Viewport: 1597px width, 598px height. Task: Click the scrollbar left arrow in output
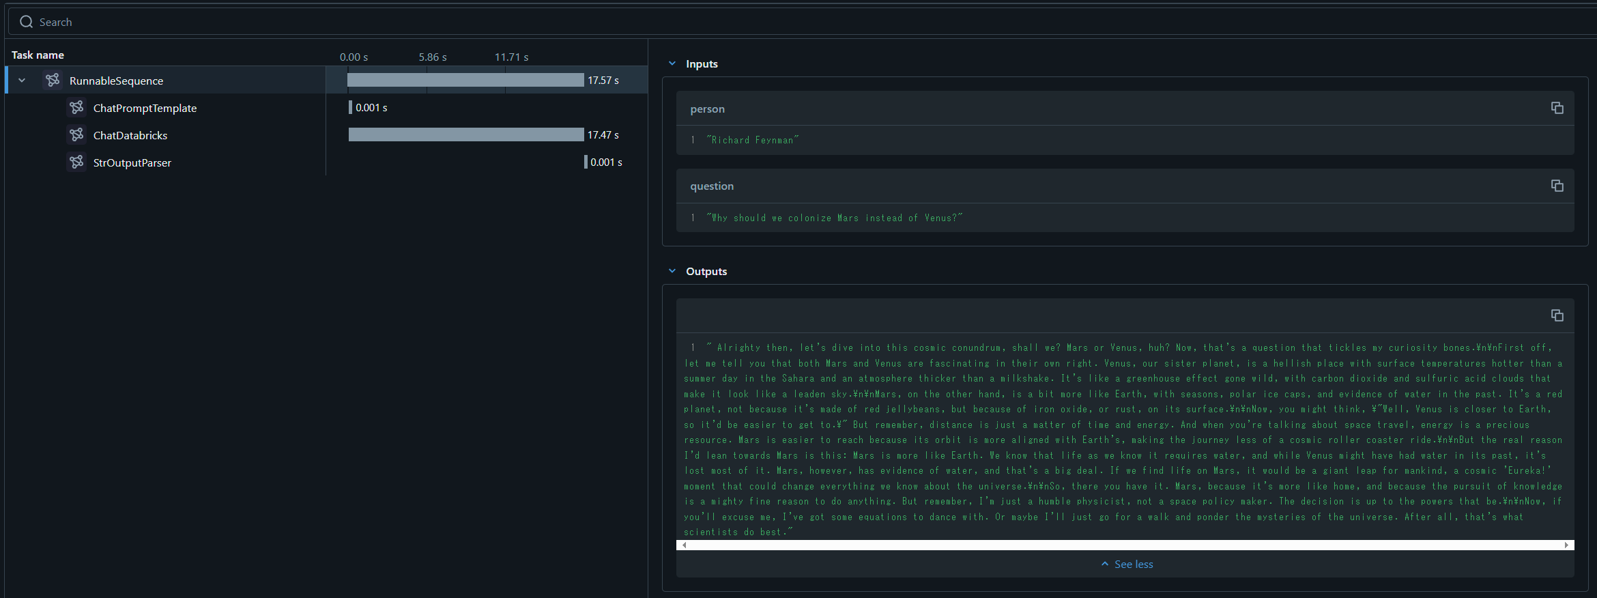[x=684, y=545]
